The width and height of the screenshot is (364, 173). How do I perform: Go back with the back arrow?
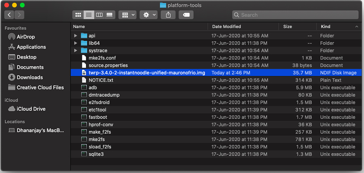pos(9,15)
